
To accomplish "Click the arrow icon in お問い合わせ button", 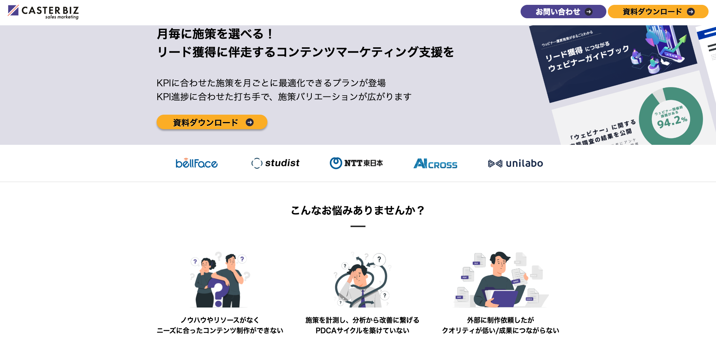I will pyautogui.click(x=588, y=12).
